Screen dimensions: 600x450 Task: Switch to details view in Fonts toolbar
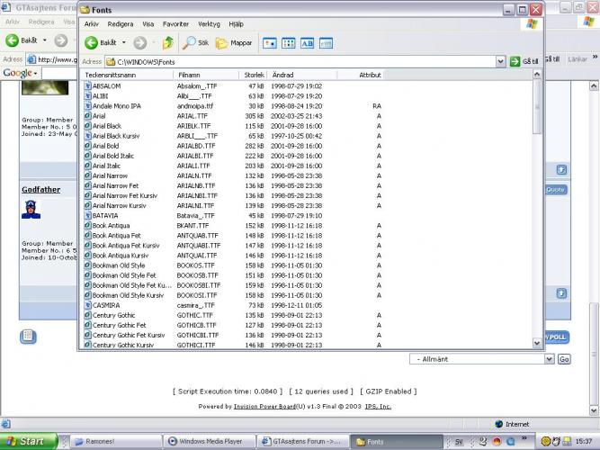pyautogui.click(x=326, y=42)
